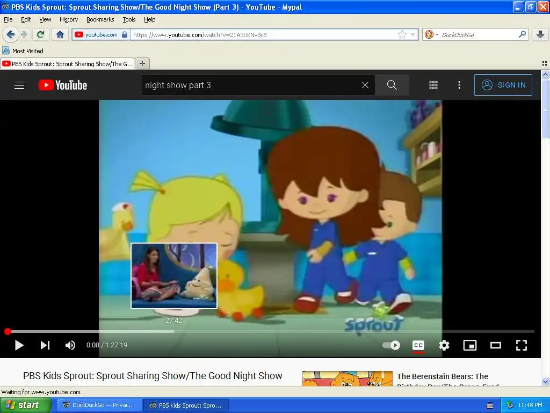The height and width of the screenshot is (413, 550).
Task: Click the youtube.com site identity label
Action: 101,34
